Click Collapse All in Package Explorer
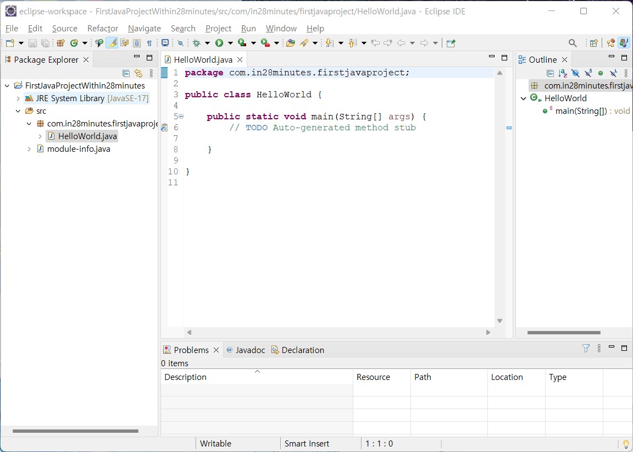Viewport: 633px width, 452px height. [x=126, y=73]
